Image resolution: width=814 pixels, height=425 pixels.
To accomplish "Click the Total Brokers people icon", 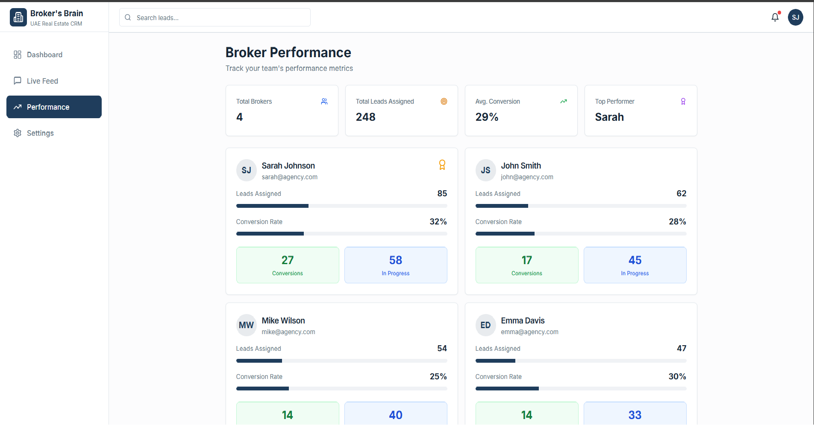I will tap(324, 102).
